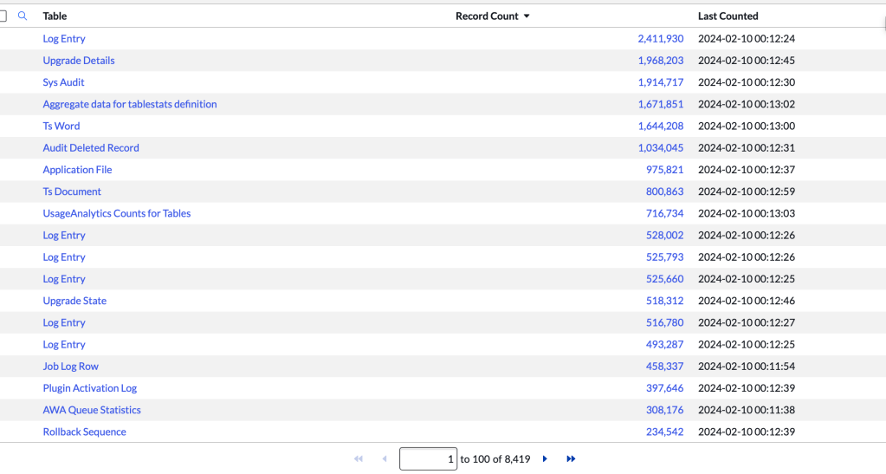Jump to last page with double arrow
Viewport: 886px width, 474px height.
click(x=571, y=459)
